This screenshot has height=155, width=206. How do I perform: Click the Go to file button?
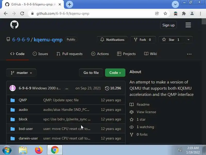pyautogui.click(x=91, y=73)
